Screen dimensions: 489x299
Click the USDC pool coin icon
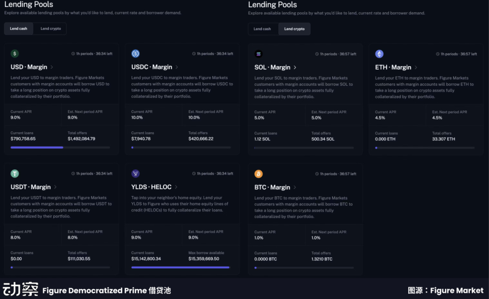tap(135, 54)
